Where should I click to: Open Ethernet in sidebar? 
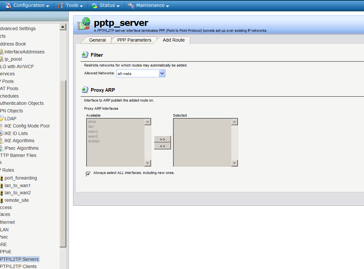8,222
